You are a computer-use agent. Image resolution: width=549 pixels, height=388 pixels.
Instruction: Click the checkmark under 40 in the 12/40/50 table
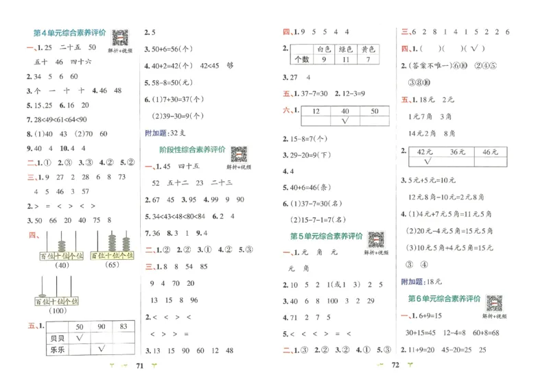click(345, 121)
